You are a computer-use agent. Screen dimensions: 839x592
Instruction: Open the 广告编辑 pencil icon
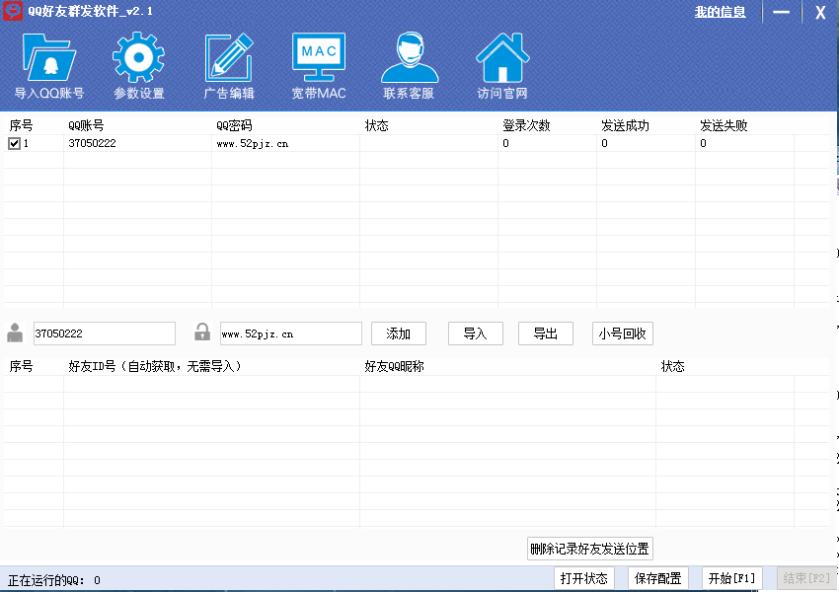[x=229, y=59]
